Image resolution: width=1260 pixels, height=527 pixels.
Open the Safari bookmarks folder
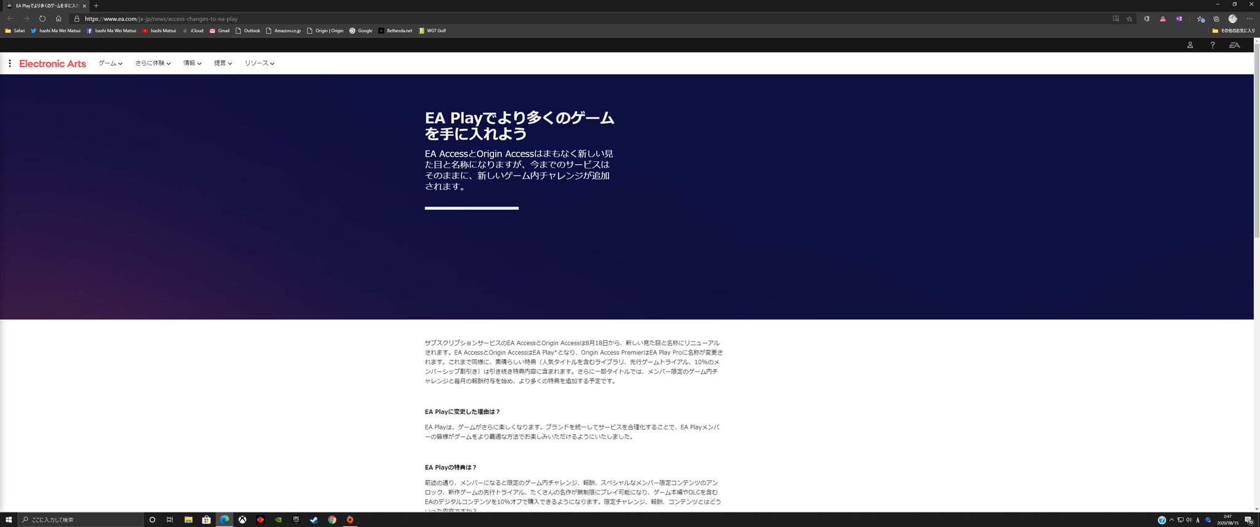(15, 30)
